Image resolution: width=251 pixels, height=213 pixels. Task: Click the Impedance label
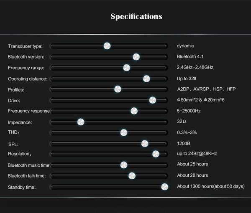point(20,122)
